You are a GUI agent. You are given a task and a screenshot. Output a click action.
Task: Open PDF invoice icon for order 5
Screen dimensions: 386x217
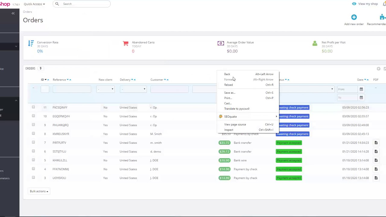tap(376, 160)
